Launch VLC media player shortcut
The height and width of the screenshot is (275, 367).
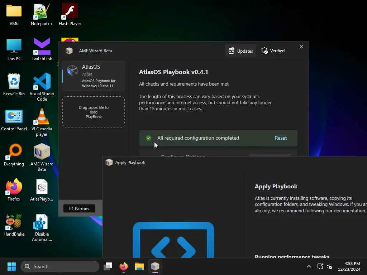click(x=42, y=122)
